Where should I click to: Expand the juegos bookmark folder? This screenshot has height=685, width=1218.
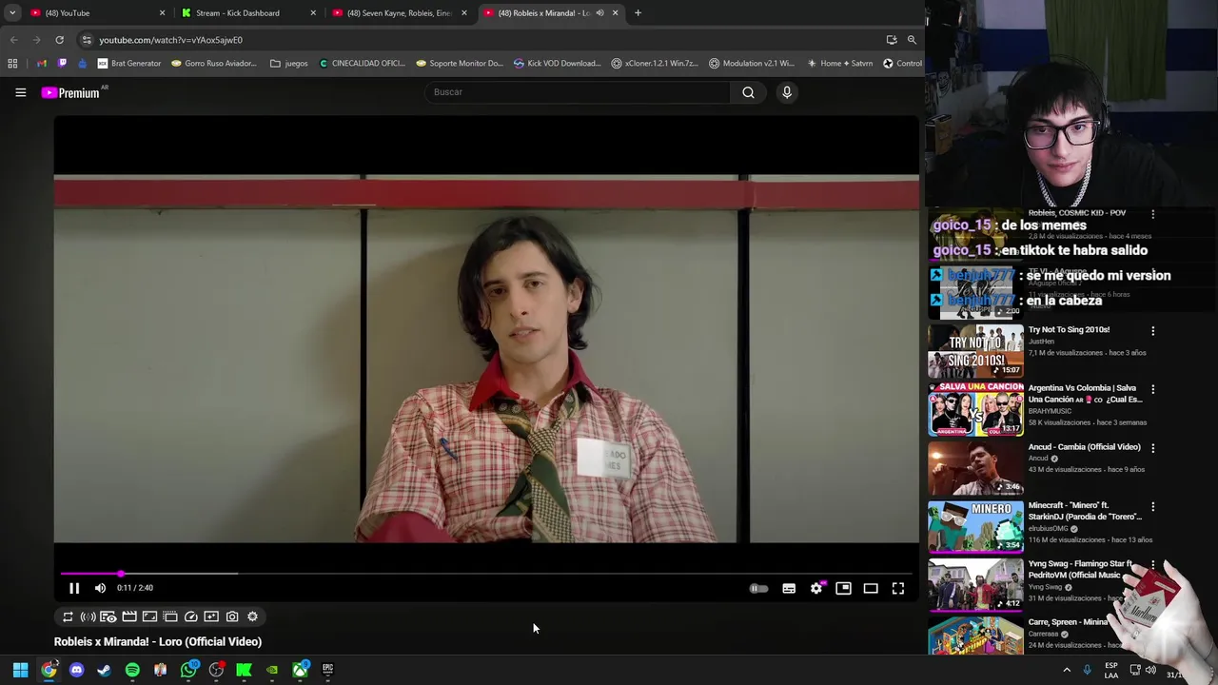tap(289, 64)
